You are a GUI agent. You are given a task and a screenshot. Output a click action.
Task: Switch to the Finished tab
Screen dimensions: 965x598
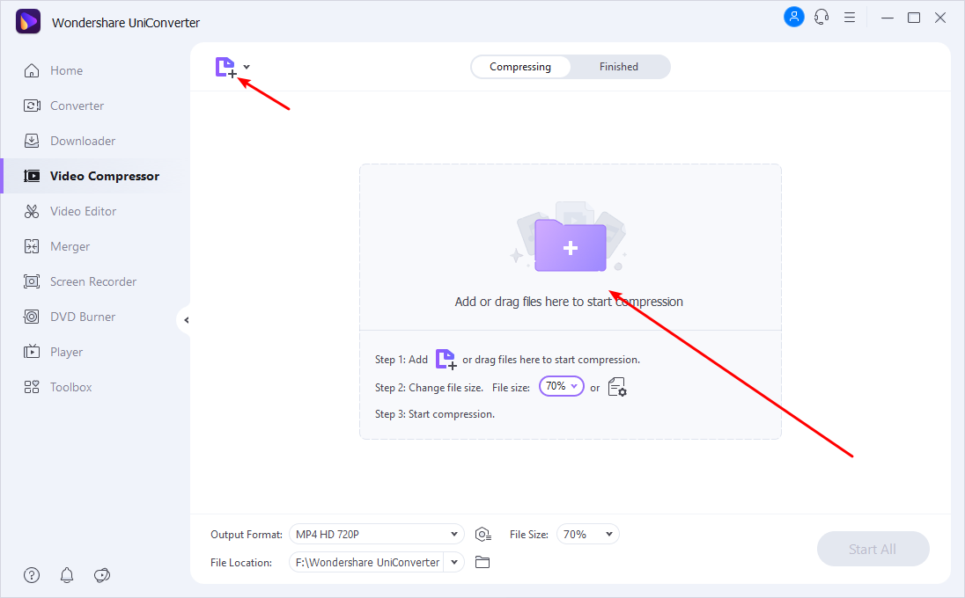[619, 67]
